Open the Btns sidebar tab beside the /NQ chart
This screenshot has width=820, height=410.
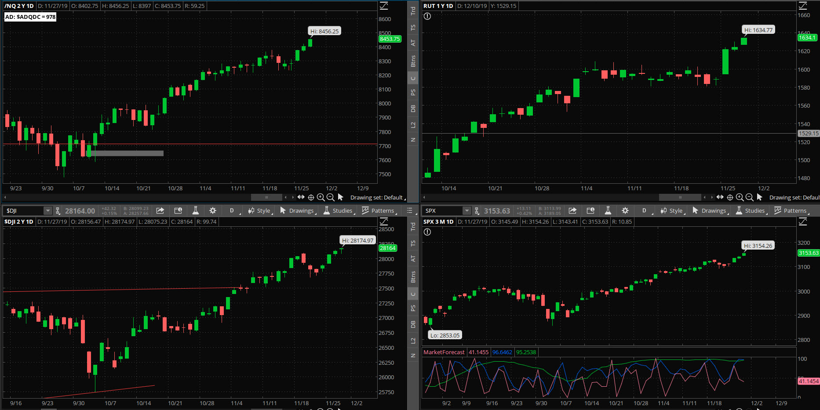(x=413, y=61)
